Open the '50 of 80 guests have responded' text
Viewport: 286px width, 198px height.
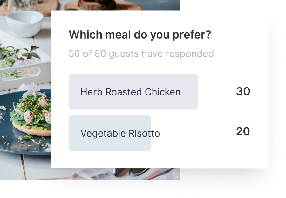pos(141,54)
